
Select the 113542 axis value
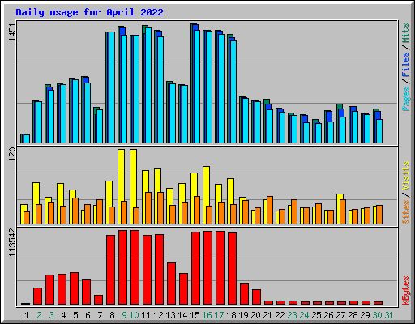[x=13, y=243]
